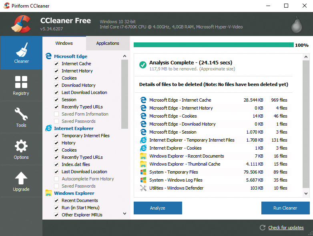Click the pear icon in header
313x236 pixels.
(x=297, y=25)
